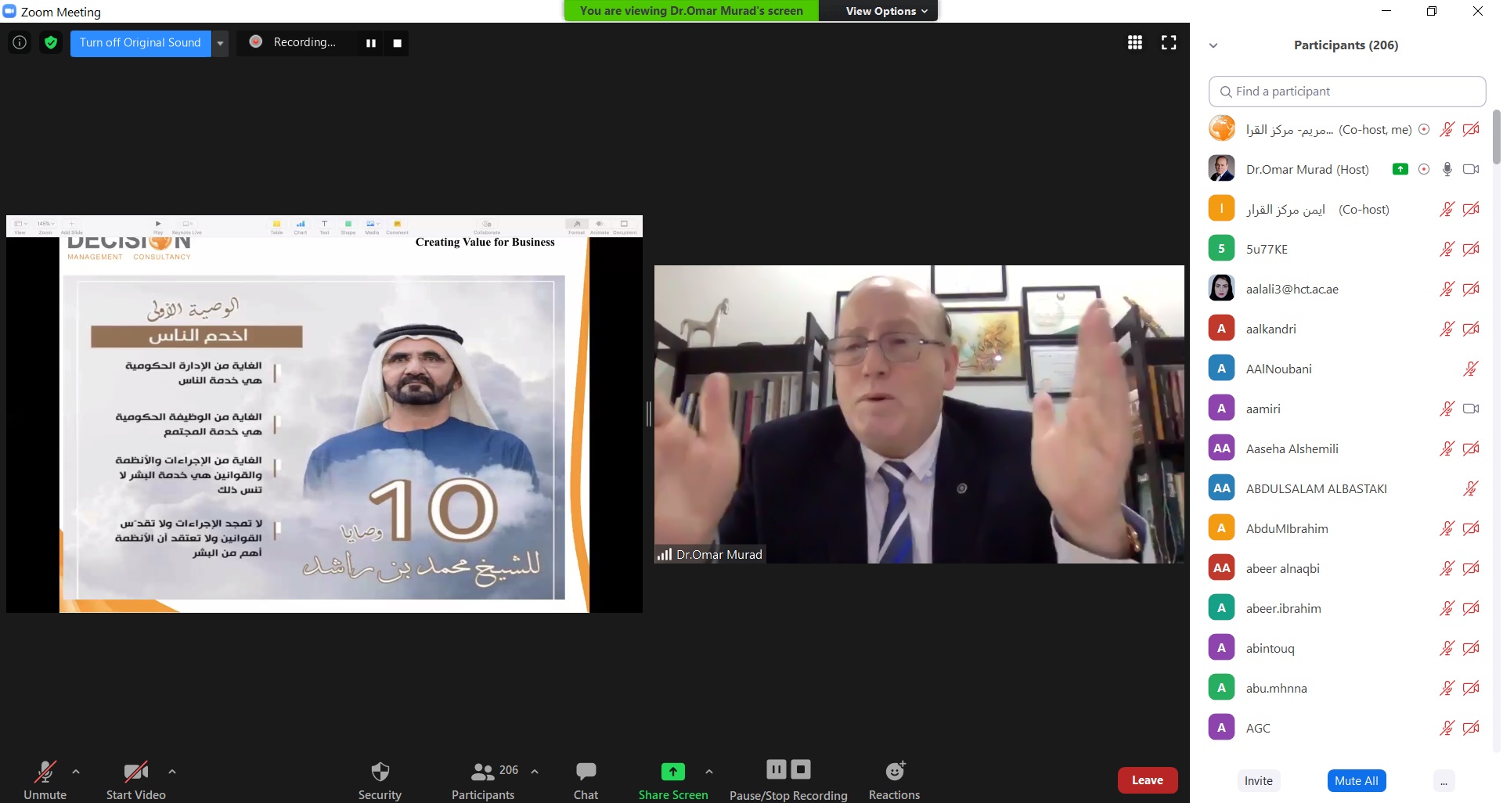Expand the View Options dropdown
1503x803 pixels.
click(x=886, y=11)
